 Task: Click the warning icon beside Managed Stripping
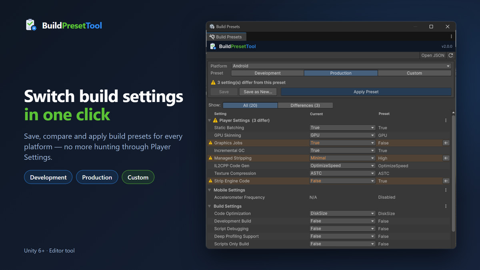[x=211, y=158]
